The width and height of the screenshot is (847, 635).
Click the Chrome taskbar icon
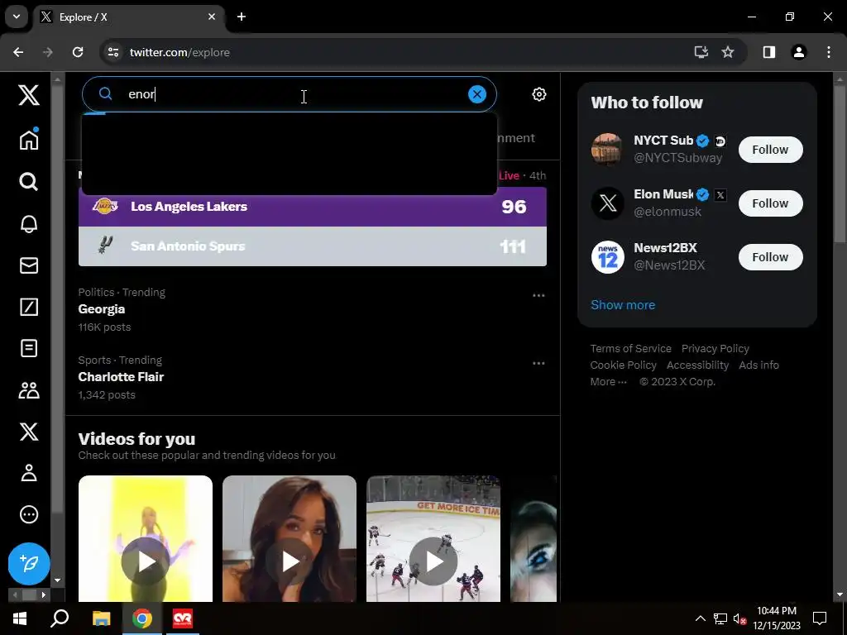coord(142,618)
